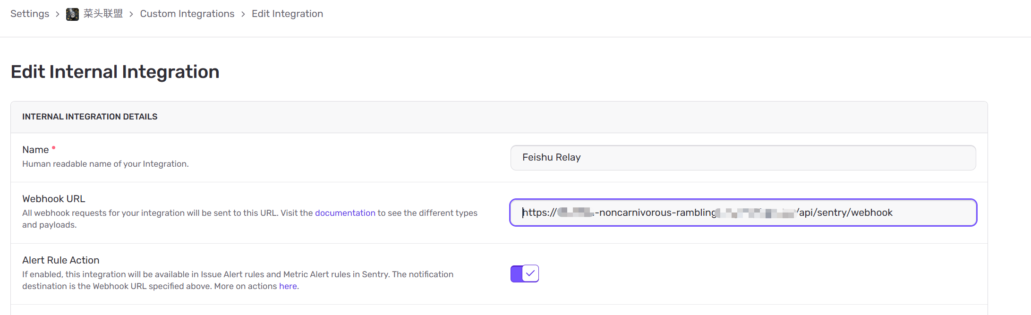The height and width of the screenshot is (315, 1031).
Task: Click into the Name field containing Feishu Relay
Action: click(x=743, y=158)
